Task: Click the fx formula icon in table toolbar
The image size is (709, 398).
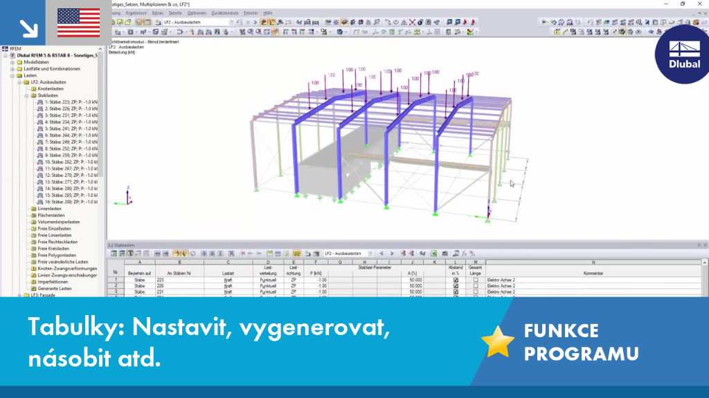Action: 464,254
